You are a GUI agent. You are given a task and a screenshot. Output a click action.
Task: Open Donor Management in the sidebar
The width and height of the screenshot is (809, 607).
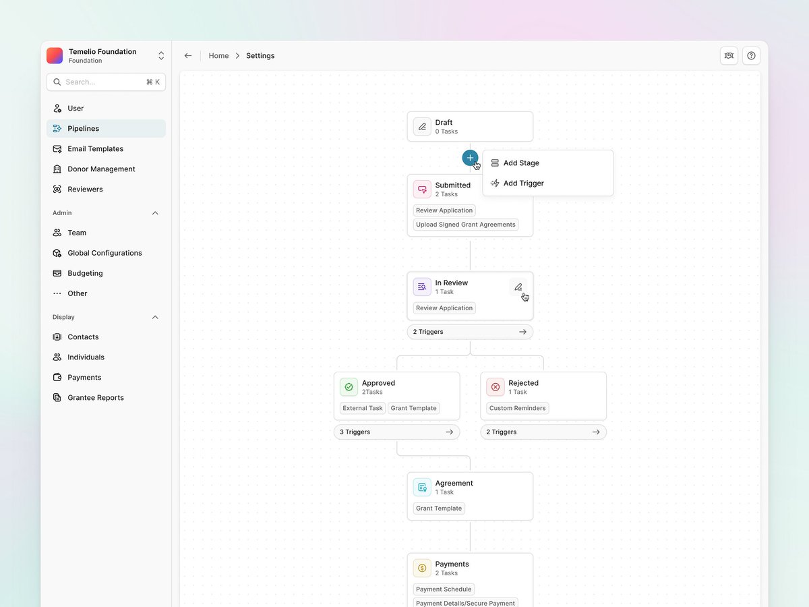pyautogui.click(x=106, y=169)
